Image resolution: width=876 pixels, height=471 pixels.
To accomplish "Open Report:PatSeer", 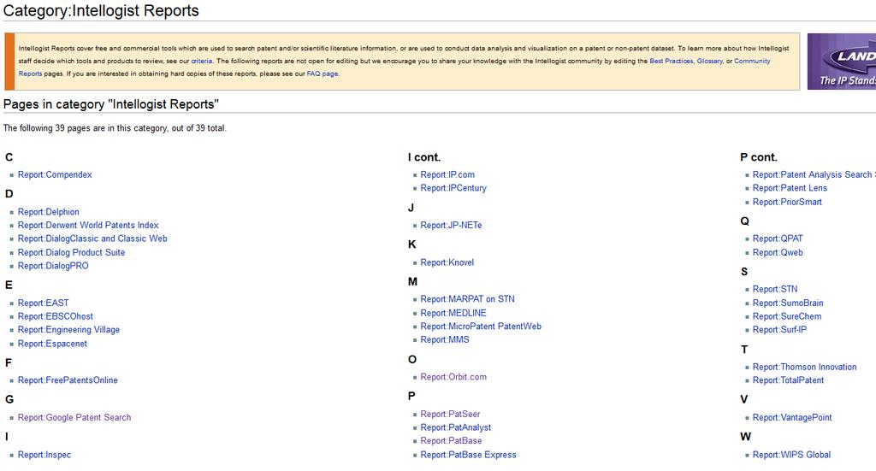I will (x=450, y=414).
